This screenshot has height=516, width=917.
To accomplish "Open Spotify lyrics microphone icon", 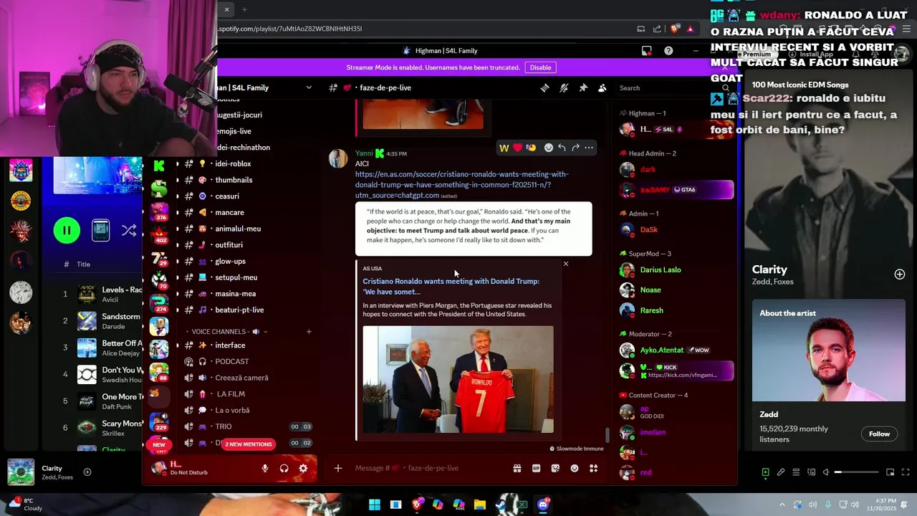I will pos(781,472).
